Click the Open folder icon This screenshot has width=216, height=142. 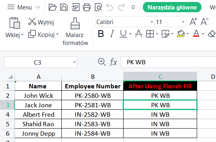52,7
